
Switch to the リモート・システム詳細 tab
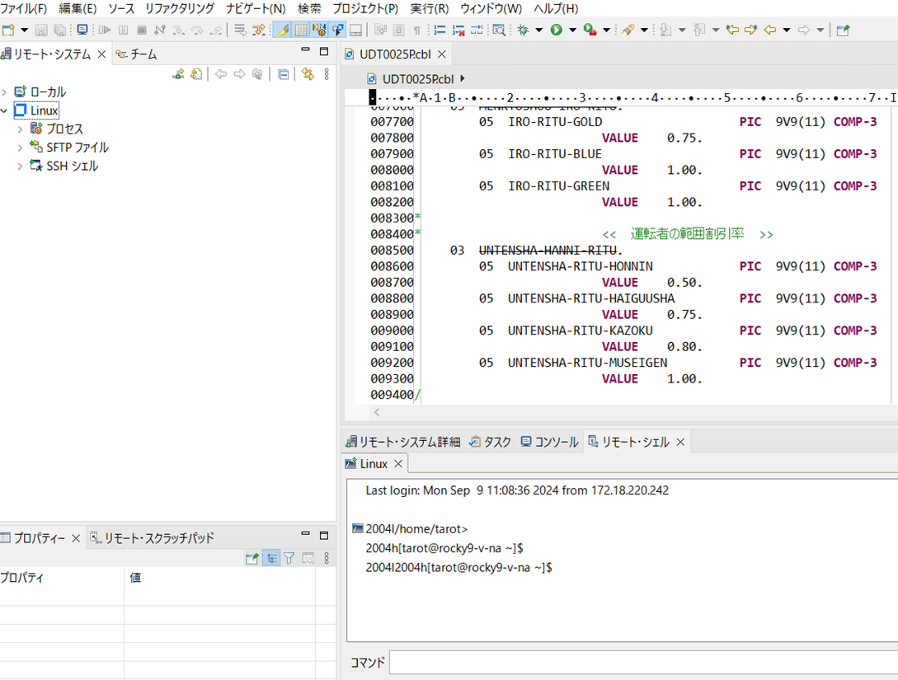pos(403,442)
